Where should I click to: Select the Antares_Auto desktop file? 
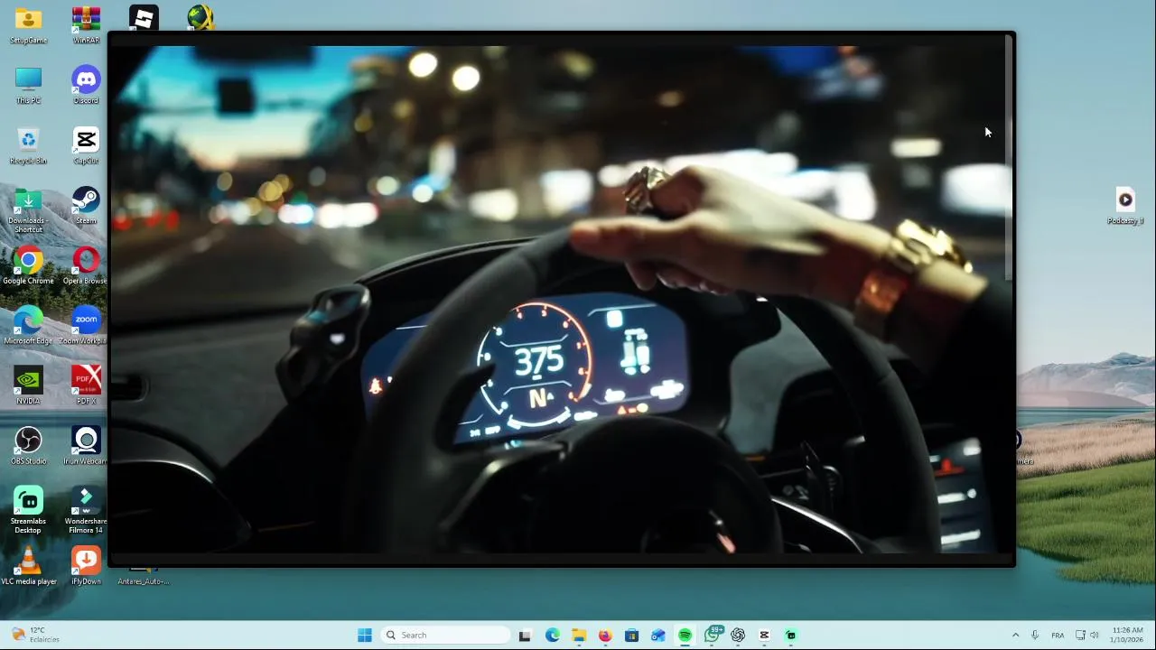click(144, 577)
